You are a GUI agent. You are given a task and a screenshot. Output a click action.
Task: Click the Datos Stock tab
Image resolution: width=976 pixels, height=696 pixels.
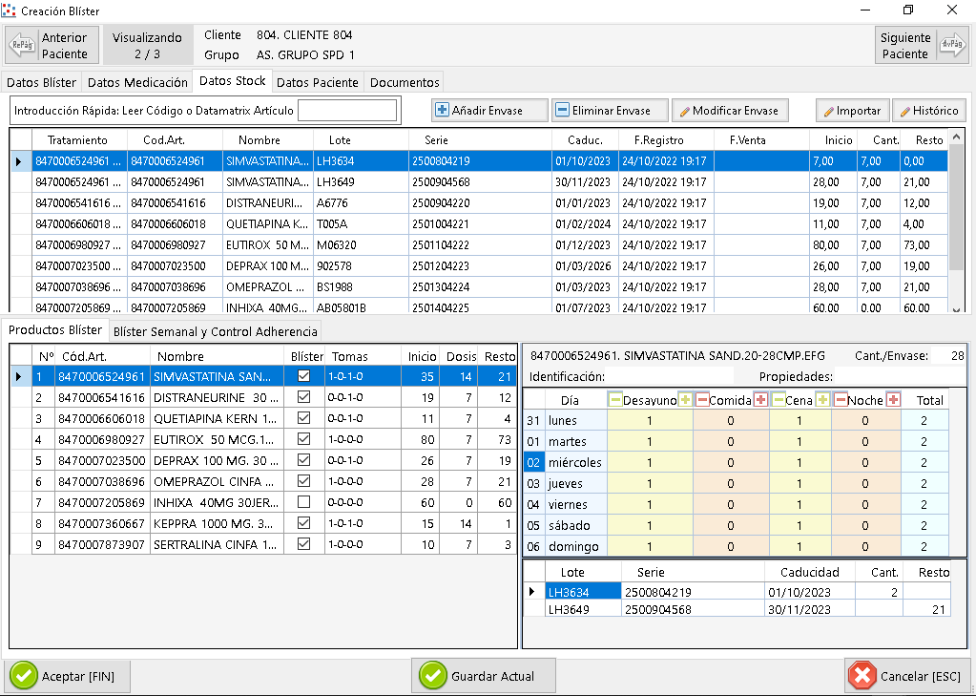pos(232,81)
